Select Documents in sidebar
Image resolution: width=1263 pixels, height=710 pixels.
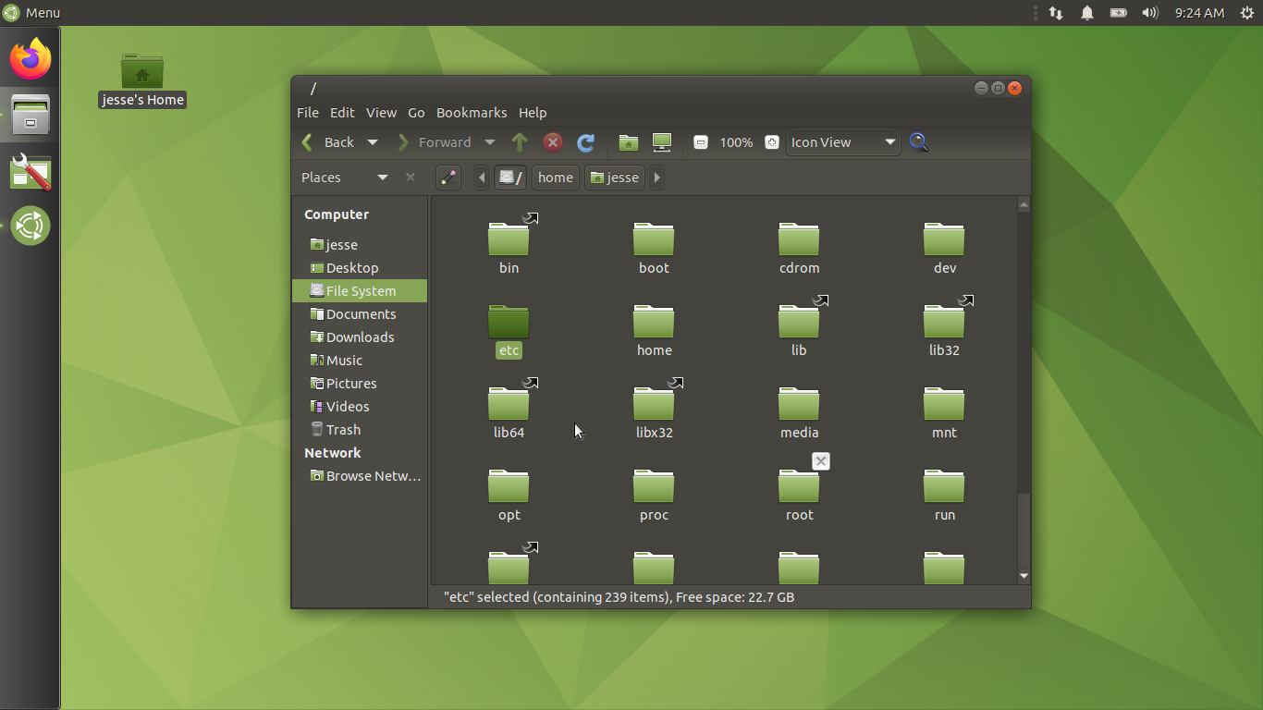pos(360,314)
